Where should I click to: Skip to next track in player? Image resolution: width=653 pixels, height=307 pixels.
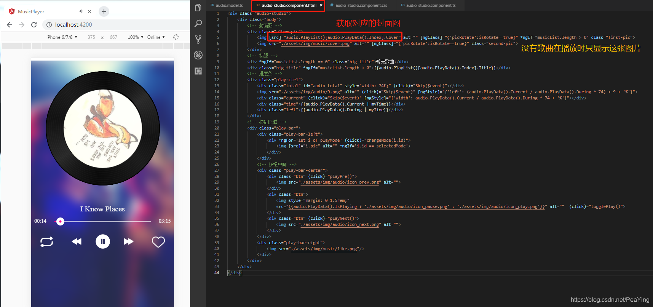[x=129, y=241]
